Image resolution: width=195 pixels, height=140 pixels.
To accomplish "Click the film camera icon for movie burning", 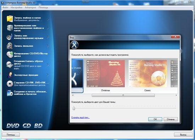I will [10, 46].
